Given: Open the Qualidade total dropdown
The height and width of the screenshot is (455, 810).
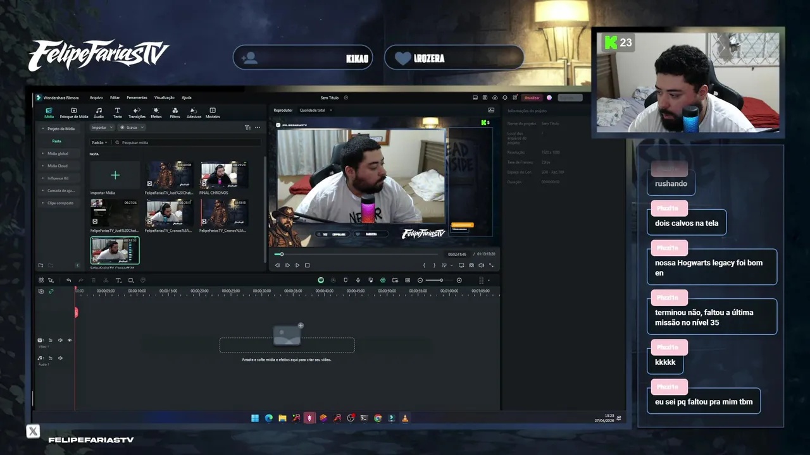Looking at the screenshot, I should click(x=316, y=111).
